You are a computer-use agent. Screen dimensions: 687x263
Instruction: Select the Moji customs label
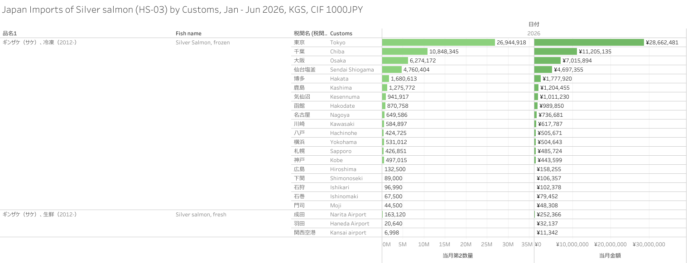(x=336, y=206)
